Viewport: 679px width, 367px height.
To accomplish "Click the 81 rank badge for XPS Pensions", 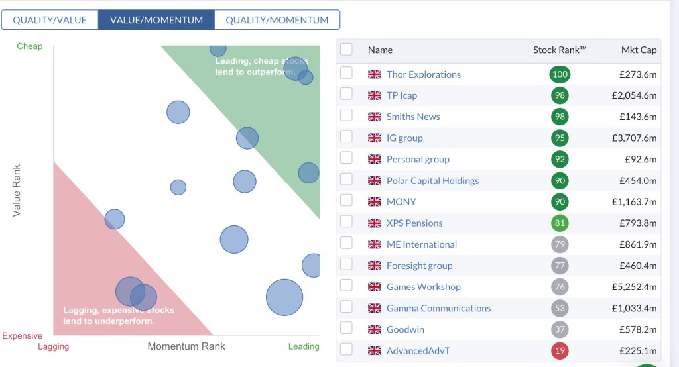I will pyautogui.click(x=560, y=223).
